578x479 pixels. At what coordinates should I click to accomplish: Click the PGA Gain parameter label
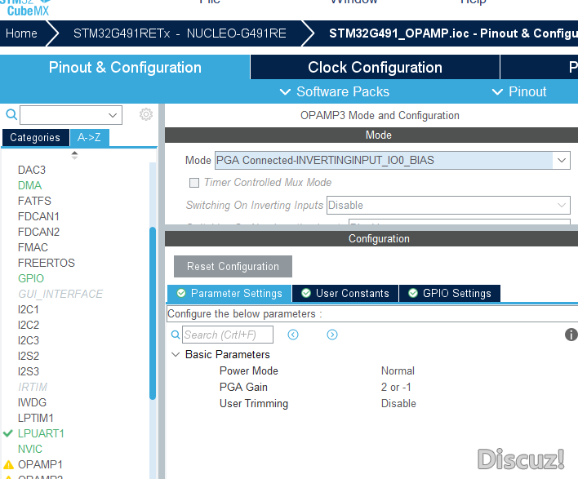point(243,387)
